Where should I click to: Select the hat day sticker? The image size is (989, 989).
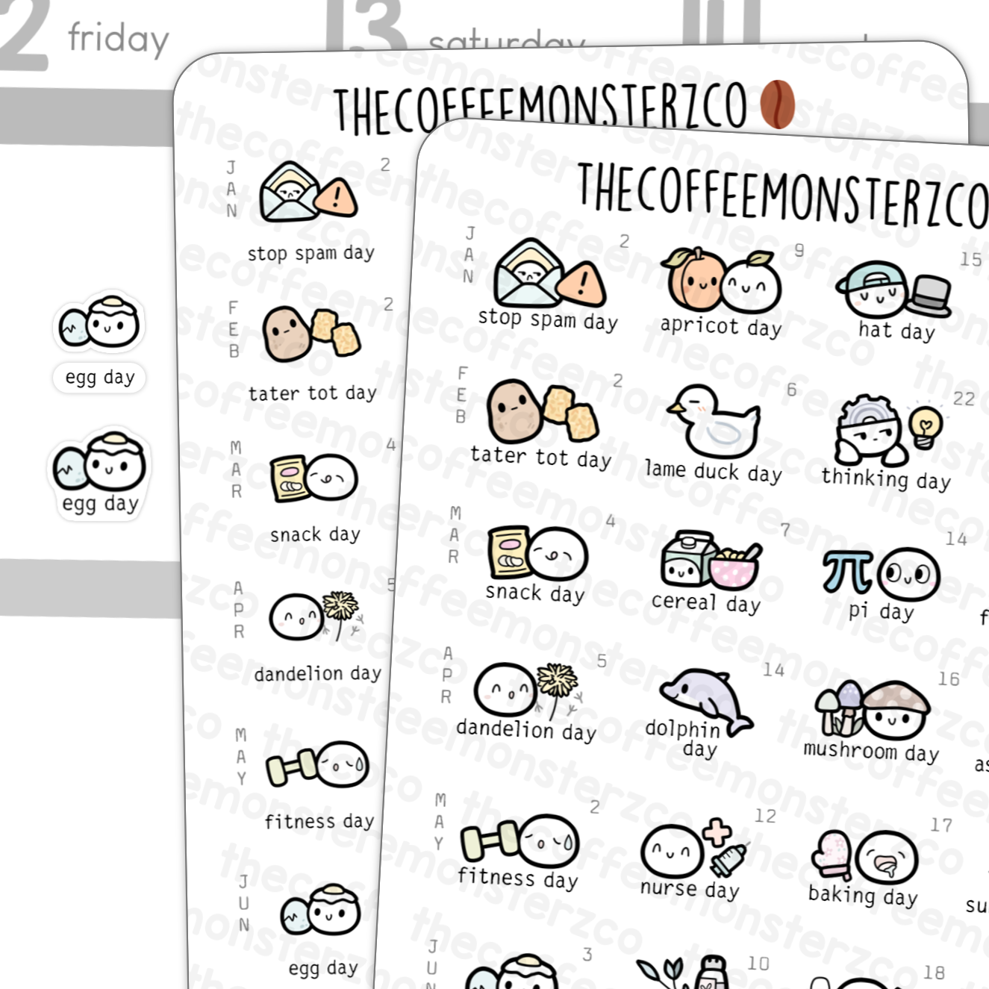pyautogui.click(x=894, y=299)
